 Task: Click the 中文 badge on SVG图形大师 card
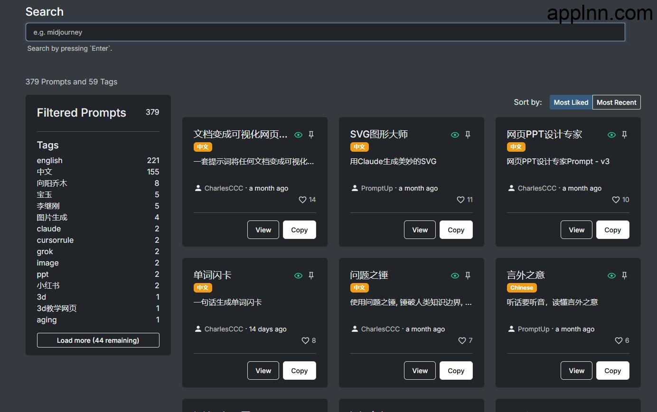coord(359,147)
